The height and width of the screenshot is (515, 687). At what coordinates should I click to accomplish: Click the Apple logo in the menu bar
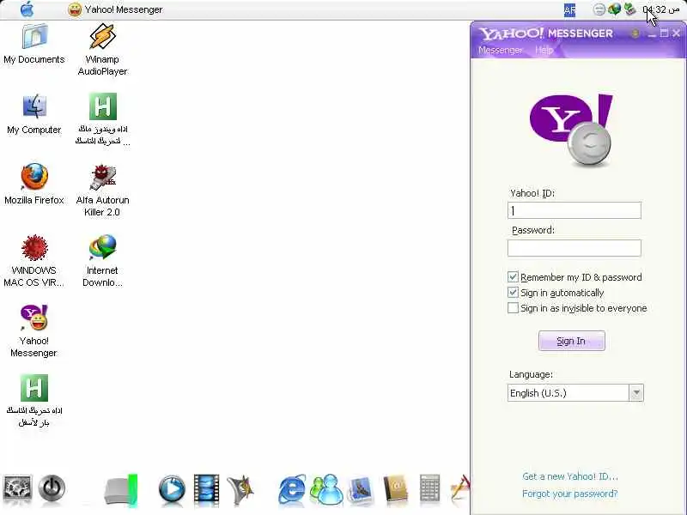[27, 9]
